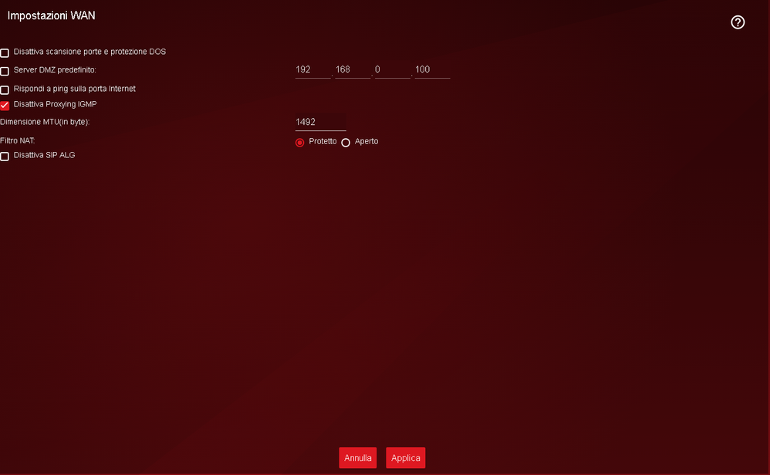Enable Rispondi a ping sulla porta Internet

coord(5,89)
